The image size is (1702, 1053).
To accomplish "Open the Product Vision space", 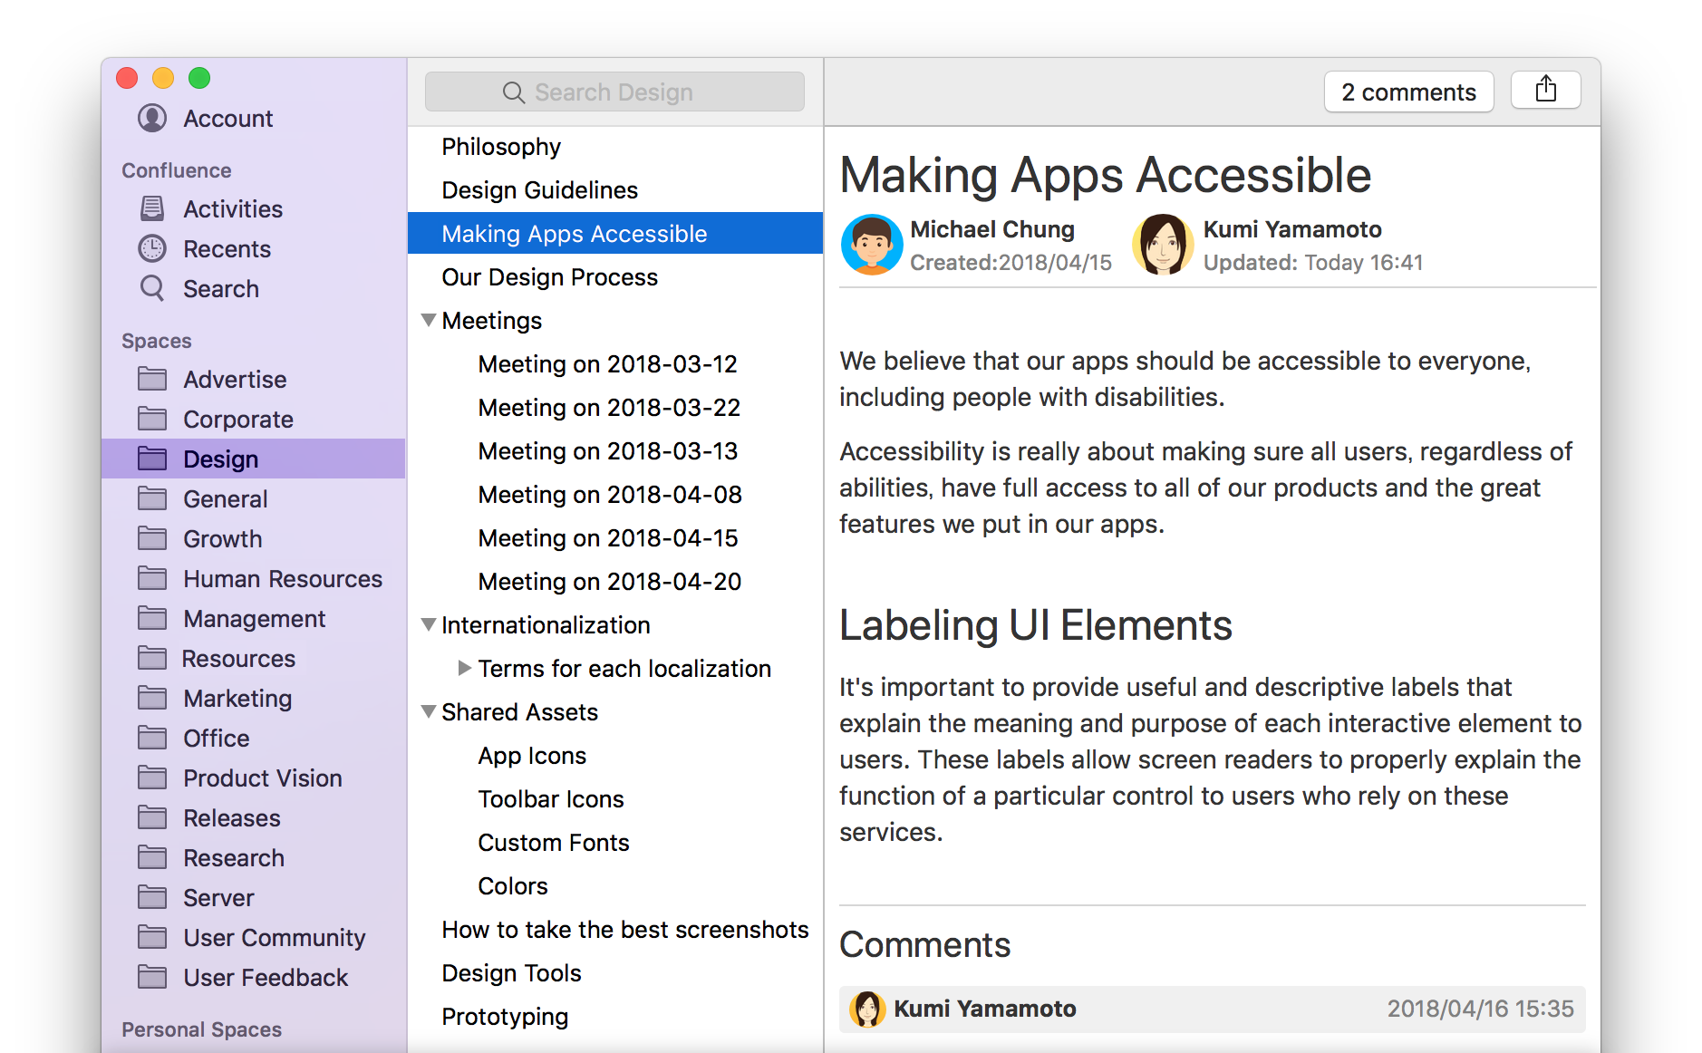I will [x=262, y=778].
